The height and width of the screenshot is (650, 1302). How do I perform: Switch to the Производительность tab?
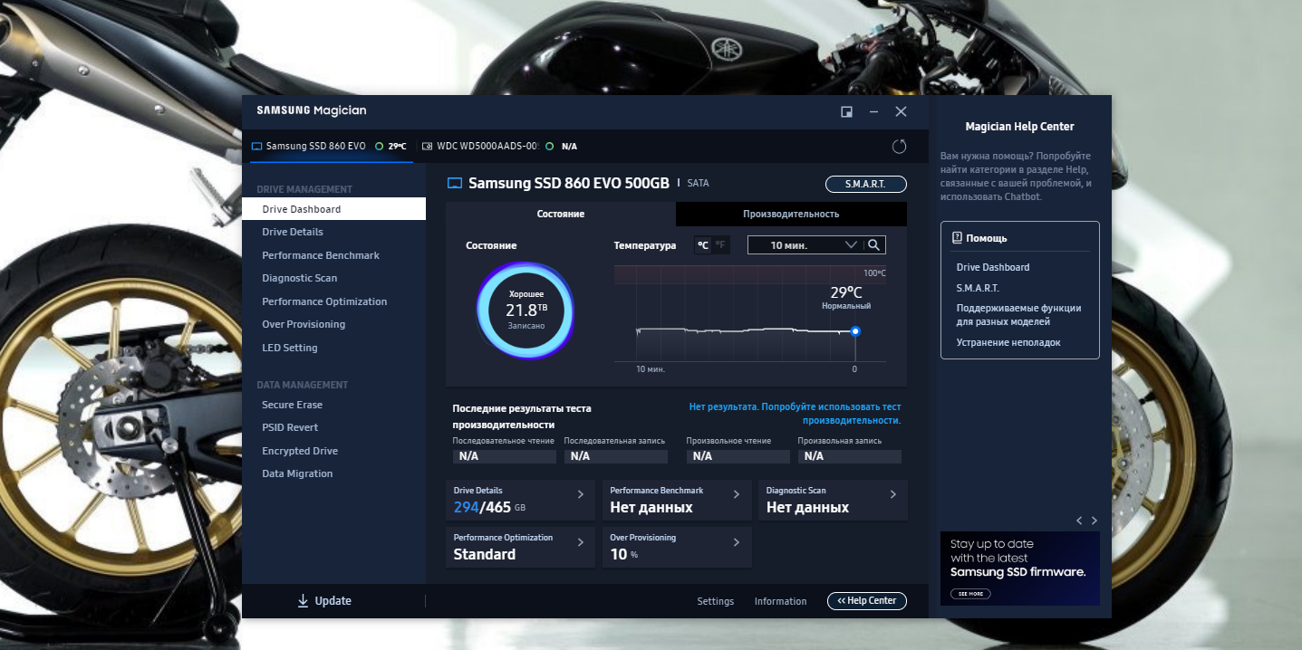click(790, 215)
